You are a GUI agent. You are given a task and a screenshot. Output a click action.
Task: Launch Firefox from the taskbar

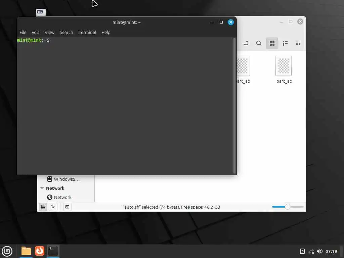click(x=40, y=251)
